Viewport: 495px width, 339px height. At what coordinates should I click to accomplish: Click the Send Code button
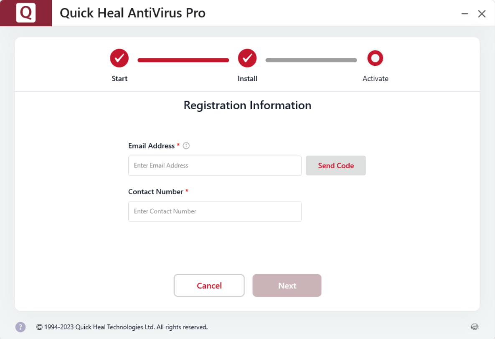pos(335,166)
